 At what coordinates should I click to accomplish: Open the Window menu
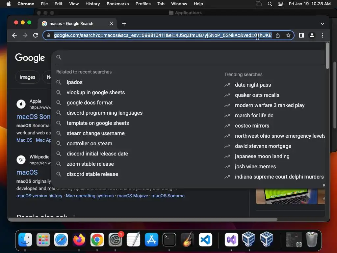(179, 4)
